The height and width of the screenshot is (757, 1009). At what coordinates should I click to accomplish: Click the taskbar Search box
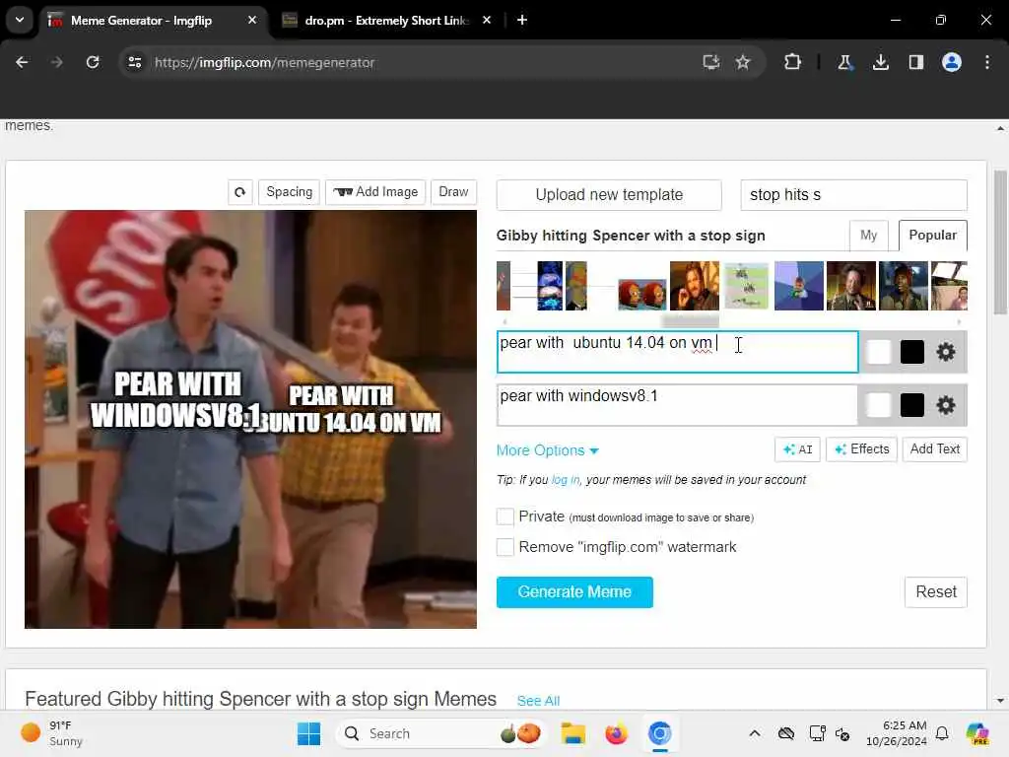pos(440,733)
